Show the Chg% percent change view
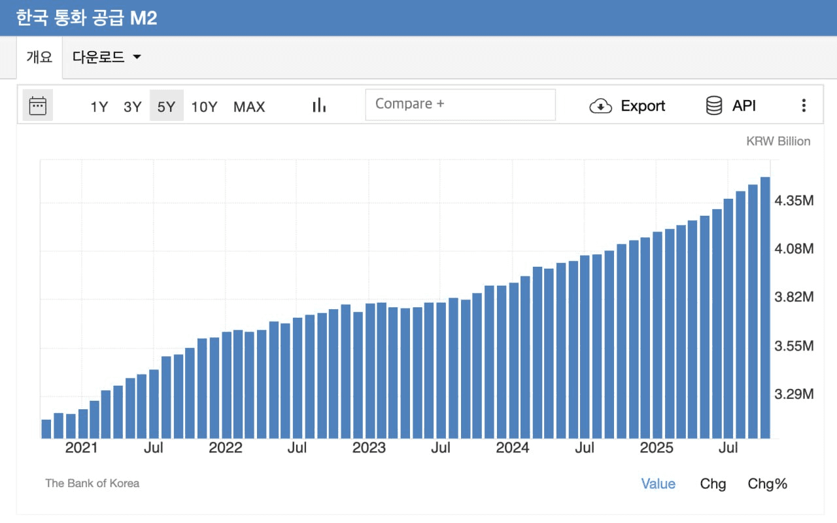Screen dimensions: 837x523 pos(768,484)
